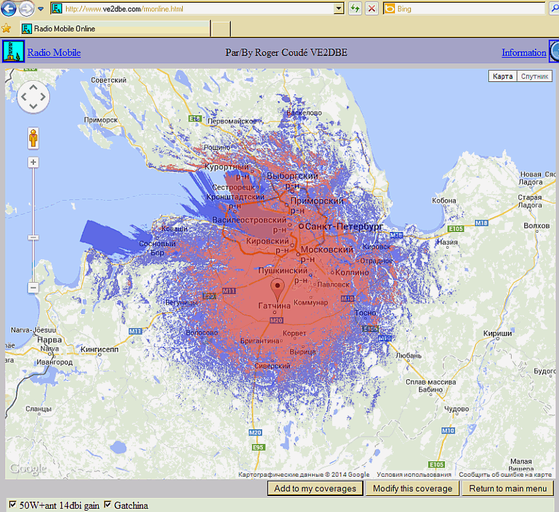Zoom in with the map plus button
This screenshot has width=559, height=512.
33,163
